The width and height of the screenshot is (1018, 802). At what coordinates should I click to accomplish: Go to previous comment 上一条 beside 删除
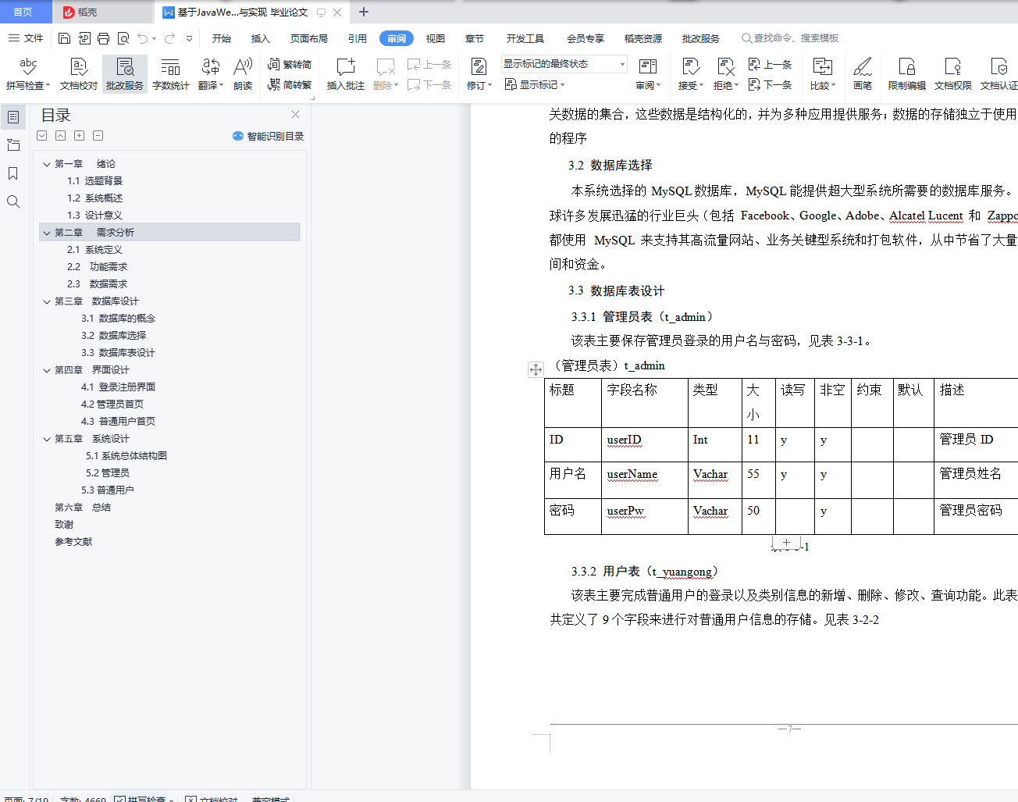[x=429, y=64]
